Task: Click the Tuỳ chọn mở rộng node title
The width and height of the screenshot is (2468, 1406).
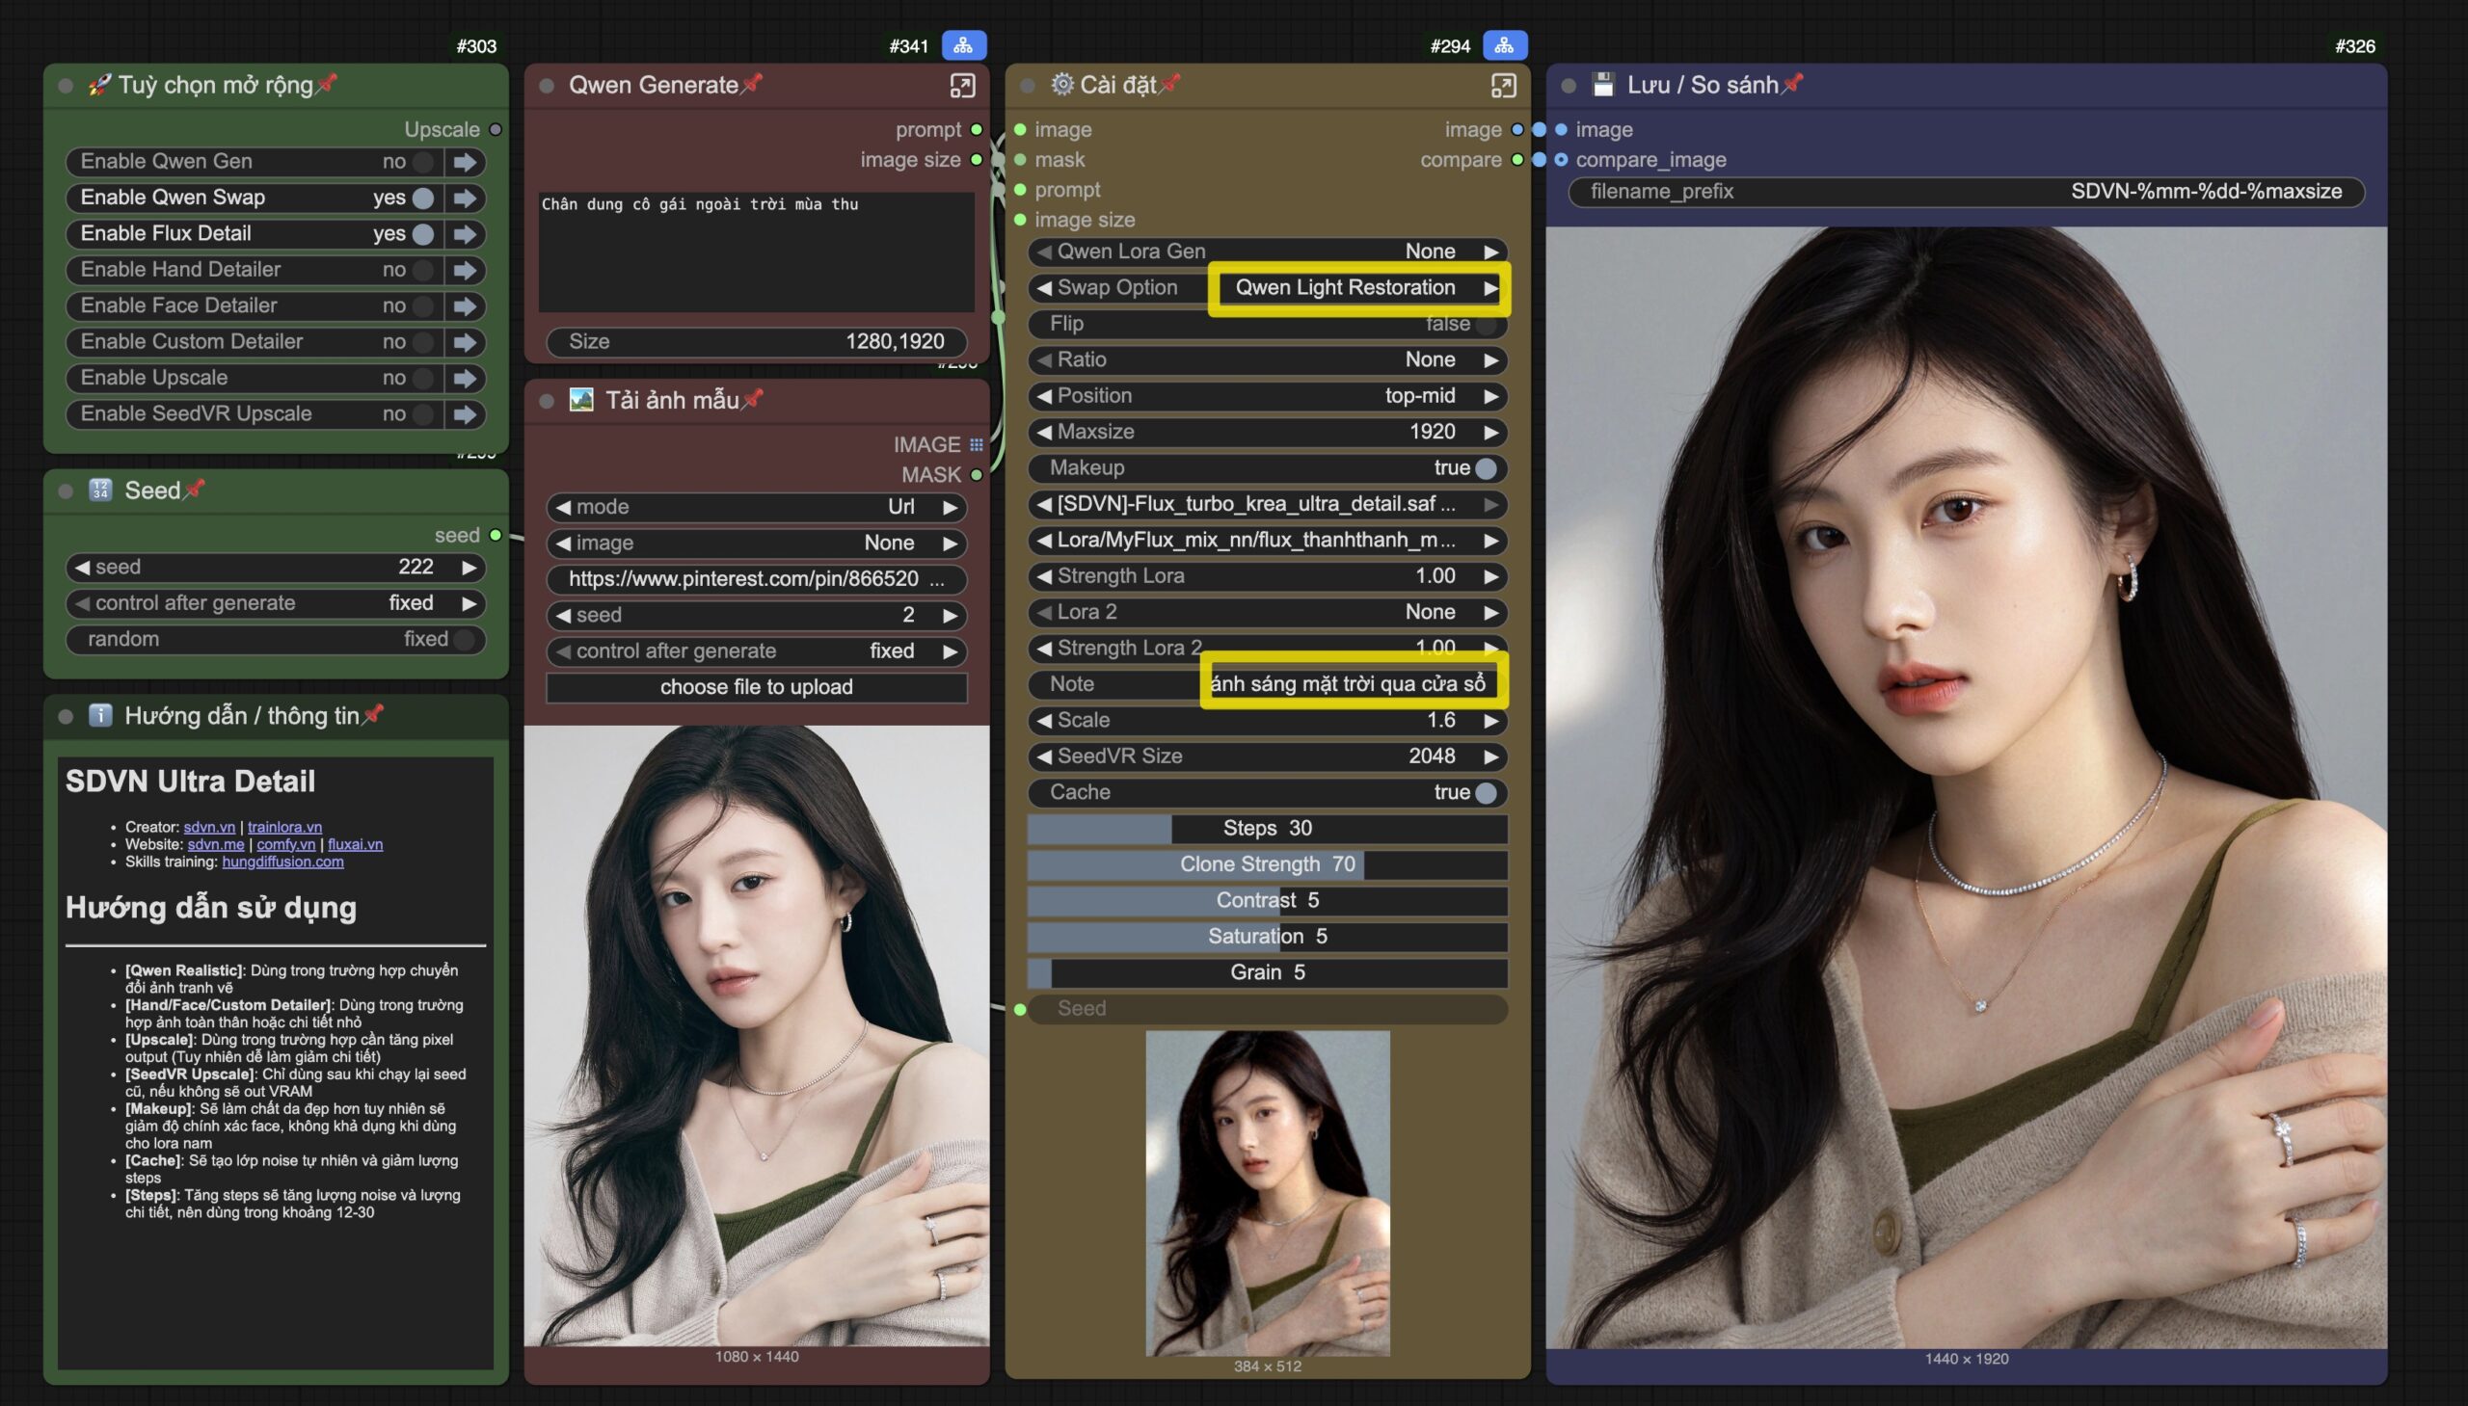Action: point(215,86)
